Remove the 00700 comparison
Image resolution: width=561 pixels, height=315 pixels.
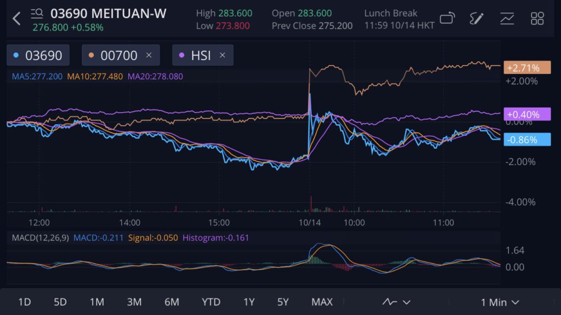[x=149, y=55]
